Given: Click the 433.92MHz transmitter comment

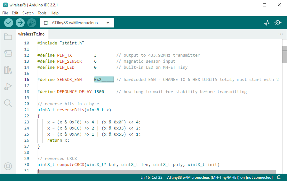Looking at the screenshot, I should coord(158,55).
